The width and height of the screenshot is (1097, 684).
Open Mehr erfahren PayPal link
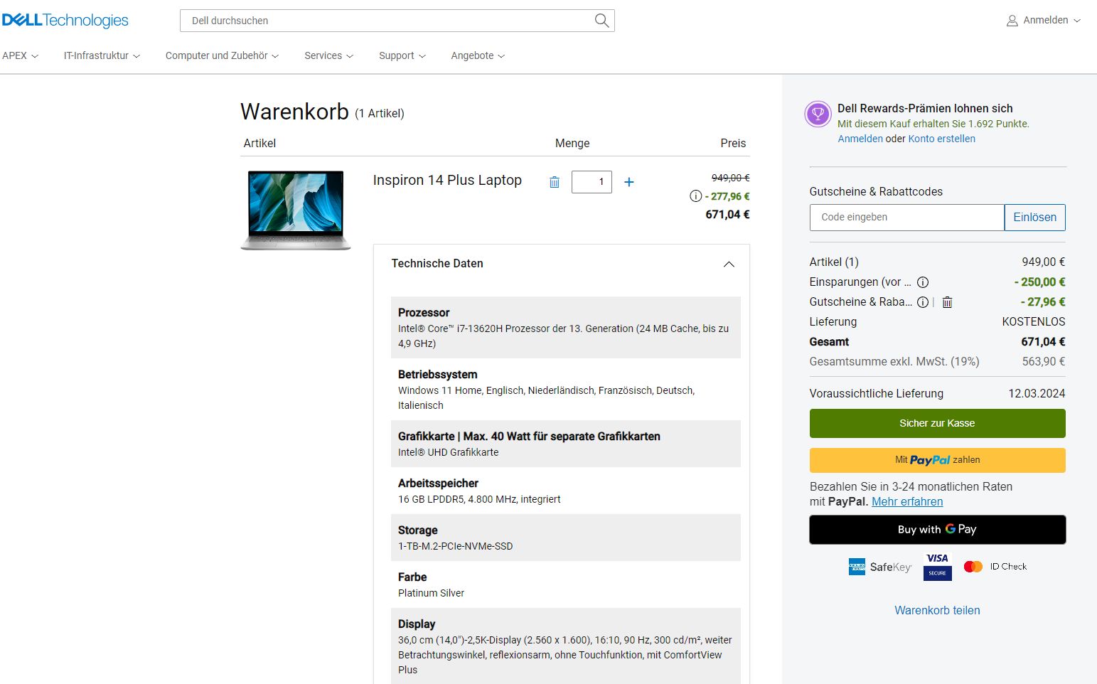tap(907, 502)
